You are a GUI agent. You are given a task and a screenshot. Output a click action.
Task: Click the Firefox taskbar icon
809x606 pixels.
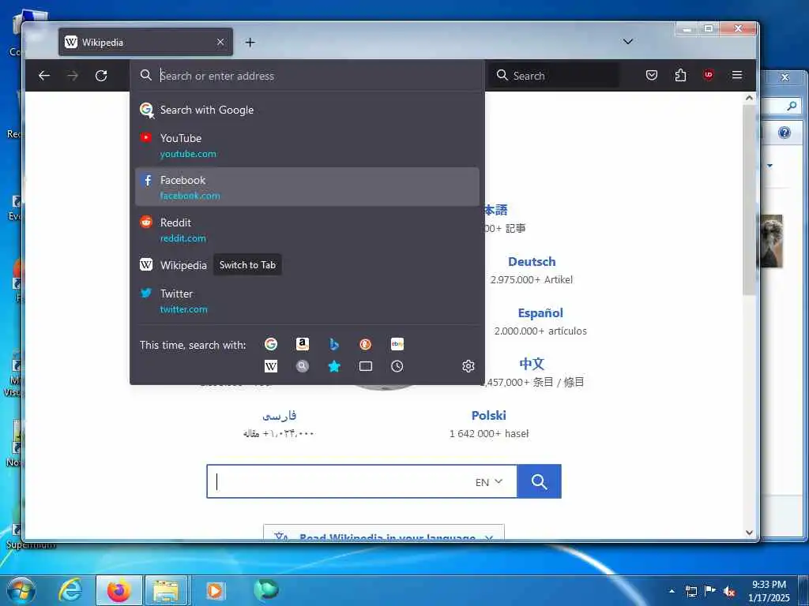(119, 590)
